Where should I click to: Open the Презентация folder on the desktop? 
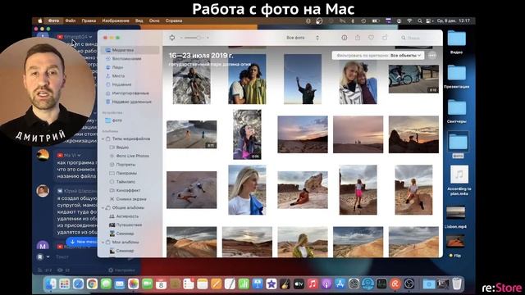click(456, 76)
